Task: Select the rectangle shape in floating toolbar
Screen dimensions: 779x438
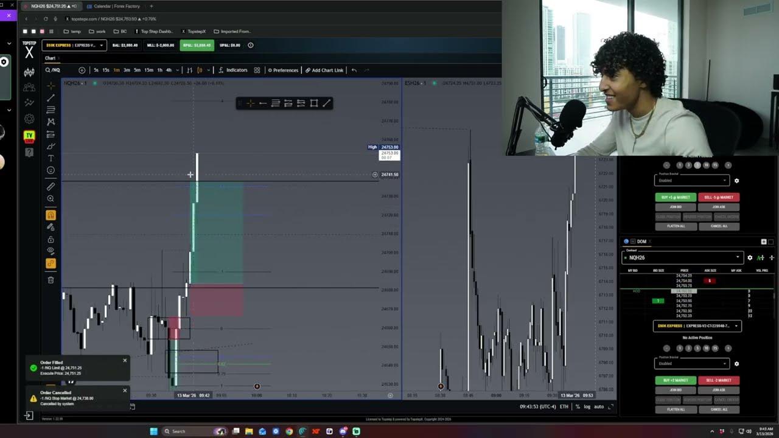Action: [314, 103]
